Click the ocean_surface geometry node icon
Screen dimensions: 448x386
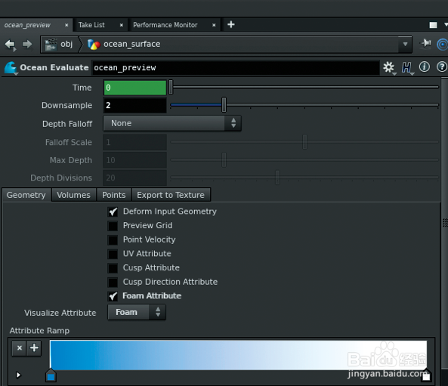point(94,45)
